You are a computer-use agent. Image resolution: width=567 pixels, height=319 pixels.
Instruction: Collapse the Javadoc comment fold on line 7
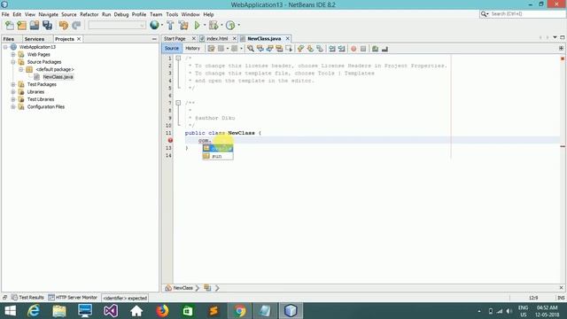tap(178, 103)
